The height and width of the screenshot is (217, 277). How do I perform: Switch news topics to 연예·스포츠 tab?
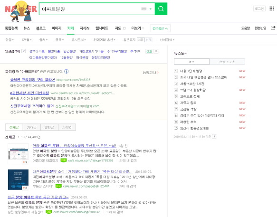(227, 62)
